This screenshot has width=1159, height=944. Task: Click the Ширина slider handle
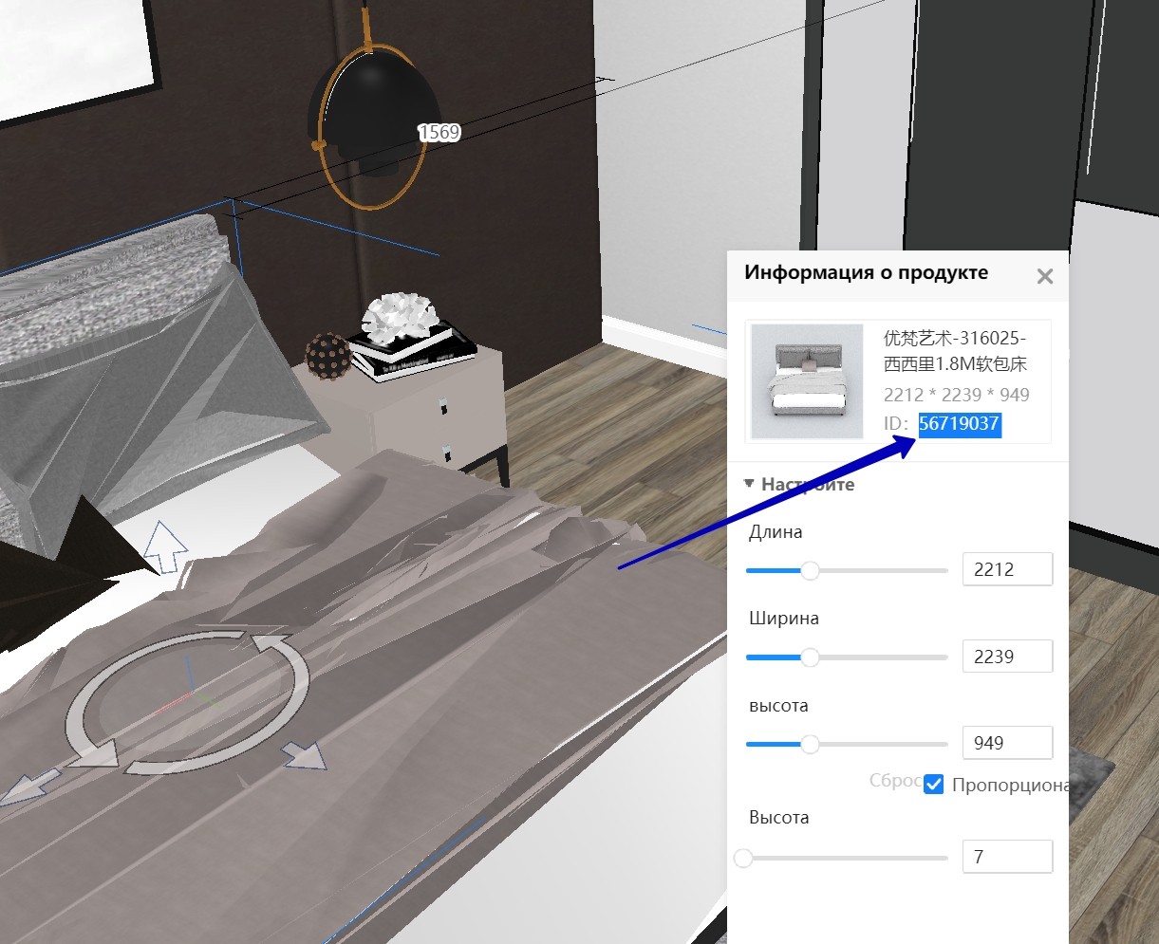810,657
